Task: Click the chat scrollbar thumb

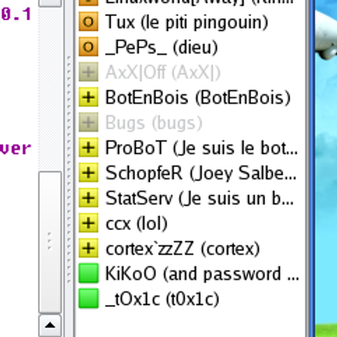Action: coord(50,242)
